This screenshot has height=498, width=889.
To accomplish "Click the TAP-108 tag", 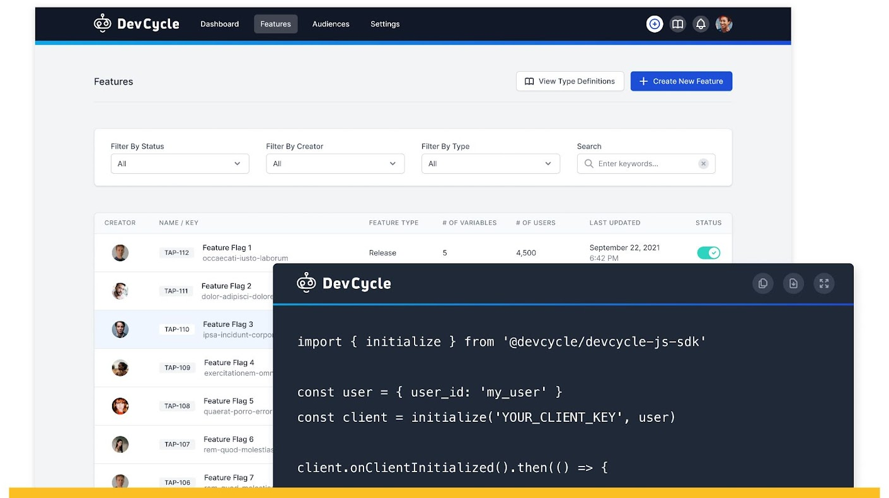I will [x=178, y=406].
